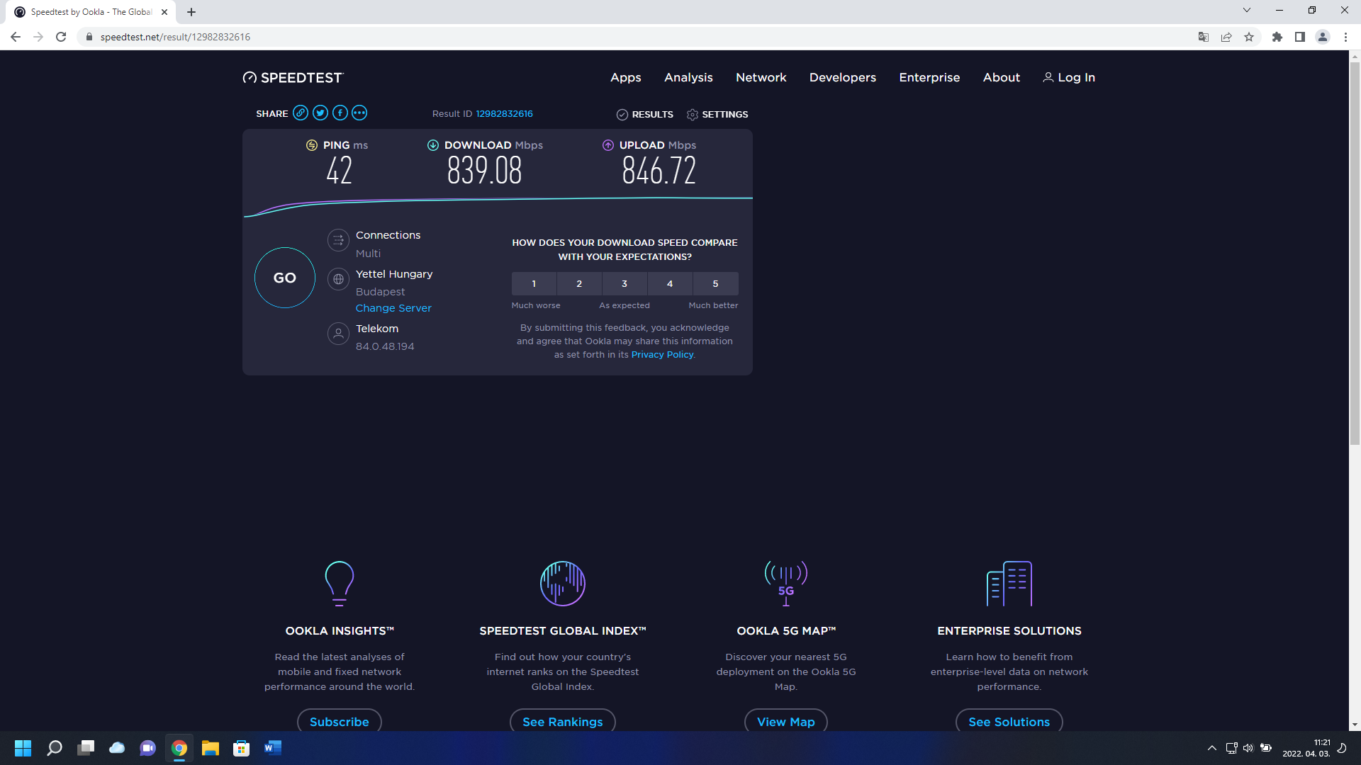
Task: Click the Ookla 5G Map antenna icon
Action: [x=786, y=584]
